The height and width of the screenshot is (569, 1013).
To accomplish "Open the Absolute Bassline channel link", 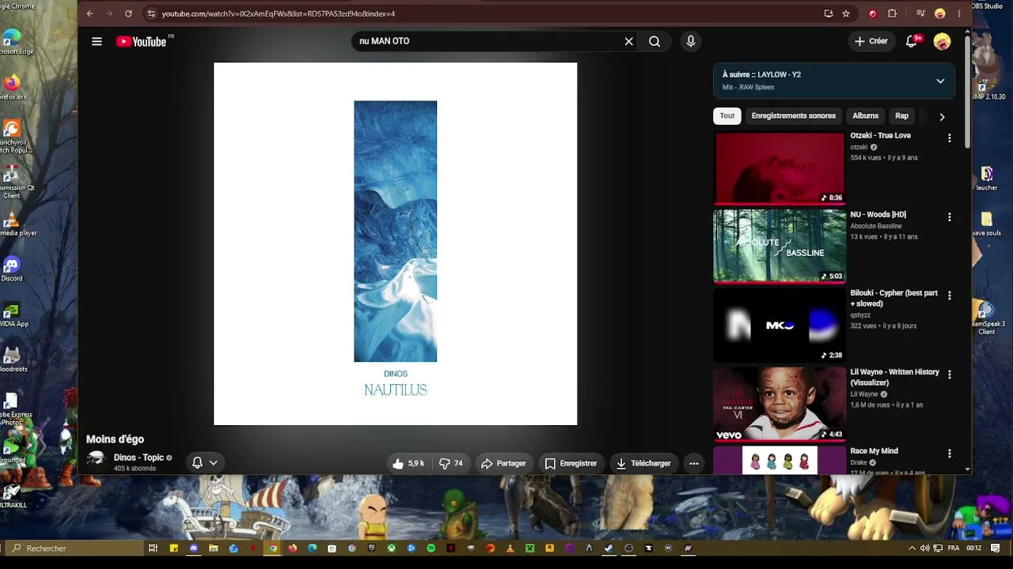I will (x=876, y=226).
